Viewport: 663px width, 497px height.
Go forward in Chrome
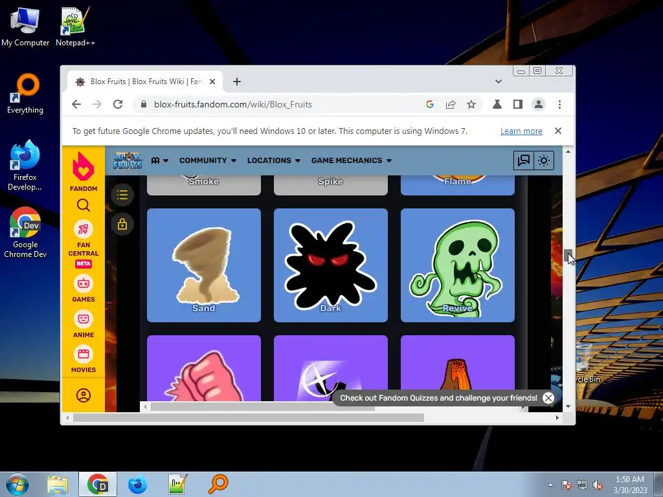click(97, 104)
